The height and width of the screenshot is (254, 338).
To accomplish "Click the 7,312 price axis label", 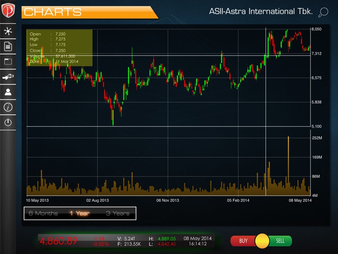I will [x=316, y=54].
